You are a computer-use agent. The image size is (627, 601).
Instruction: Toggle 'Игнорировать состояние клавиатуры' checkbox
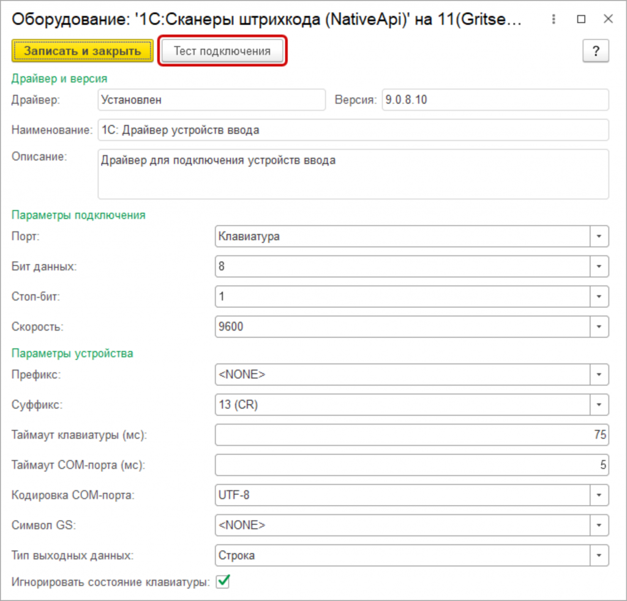(x=223, y=582)
